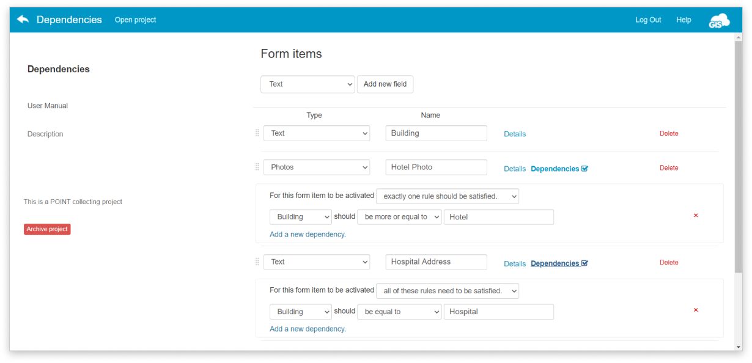This screenshot has height=363, width=752.
Task: Click the vertical scrollbar thumb
Action: click(738, 157)
